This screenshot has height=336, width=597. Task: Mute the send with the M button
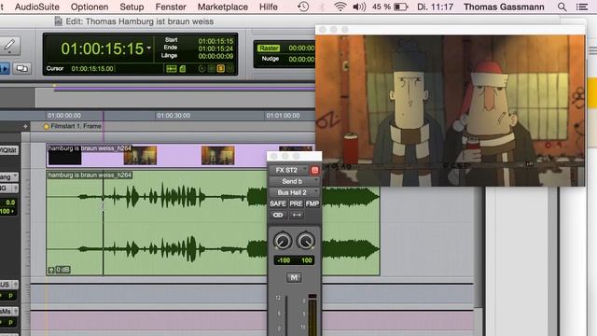tap(294, 278)
